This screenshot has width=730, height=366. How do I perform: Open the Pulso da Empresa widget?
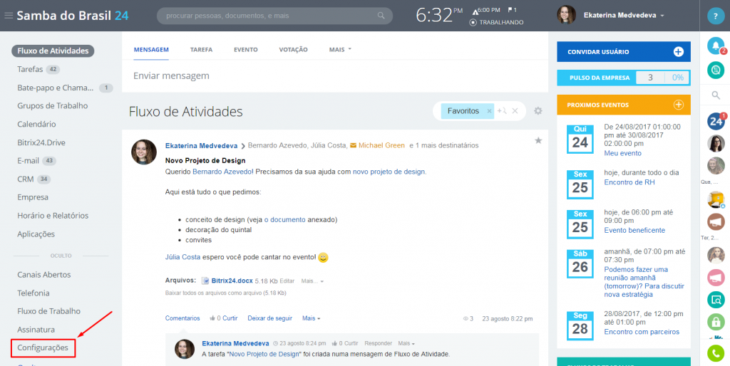point(624,78)
